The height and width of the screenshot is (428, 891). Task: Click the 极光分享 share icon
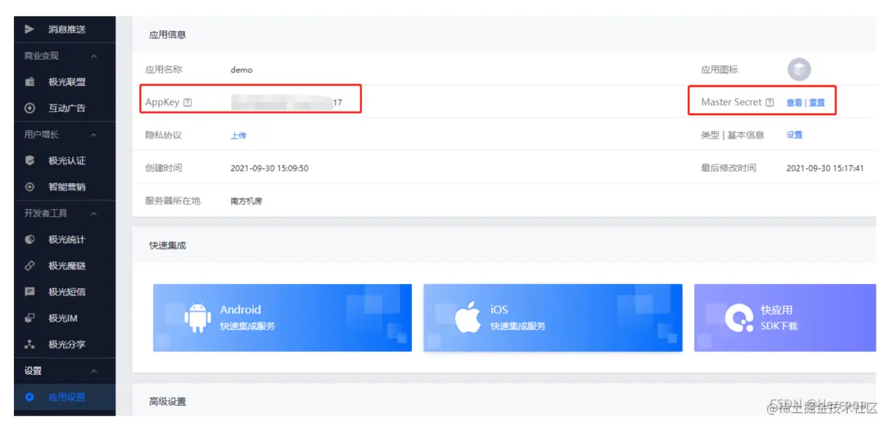[29, 344]
